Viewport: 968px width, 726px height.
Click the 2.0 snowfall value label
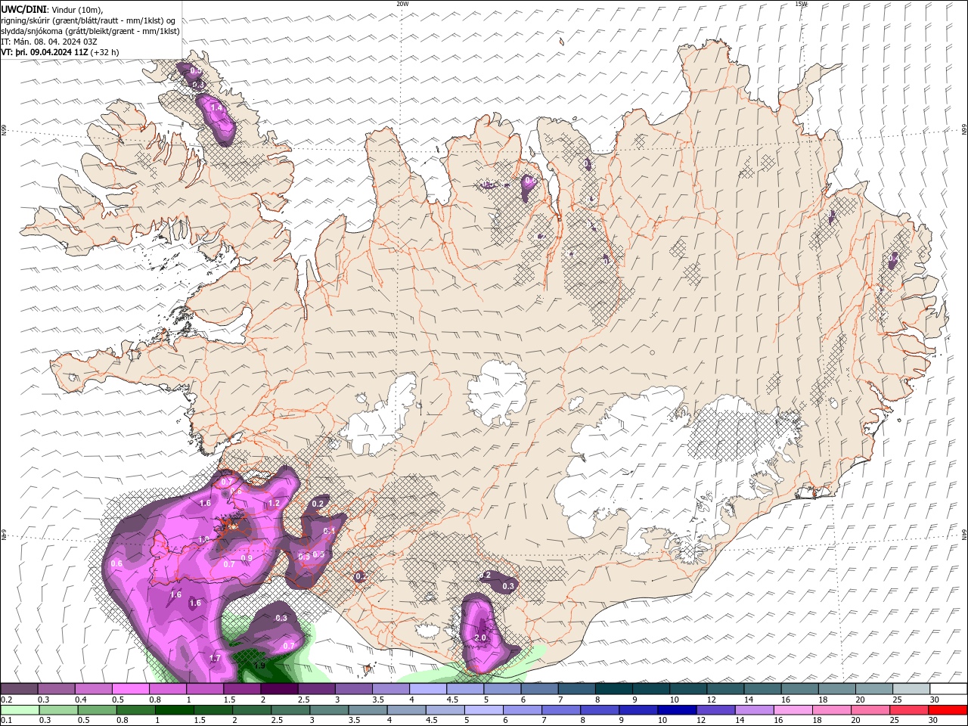[480, 638]
